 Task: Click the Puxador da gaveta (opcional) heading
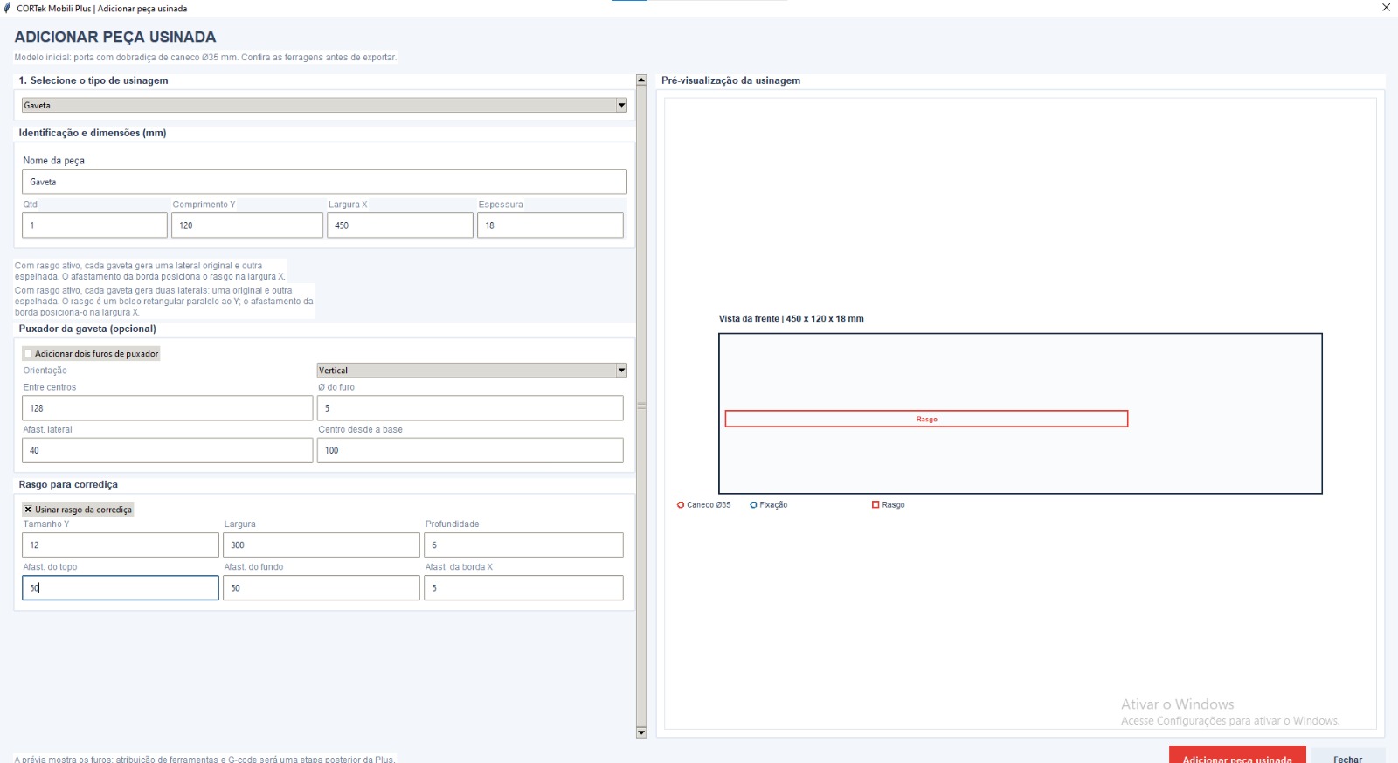point(87,329)
